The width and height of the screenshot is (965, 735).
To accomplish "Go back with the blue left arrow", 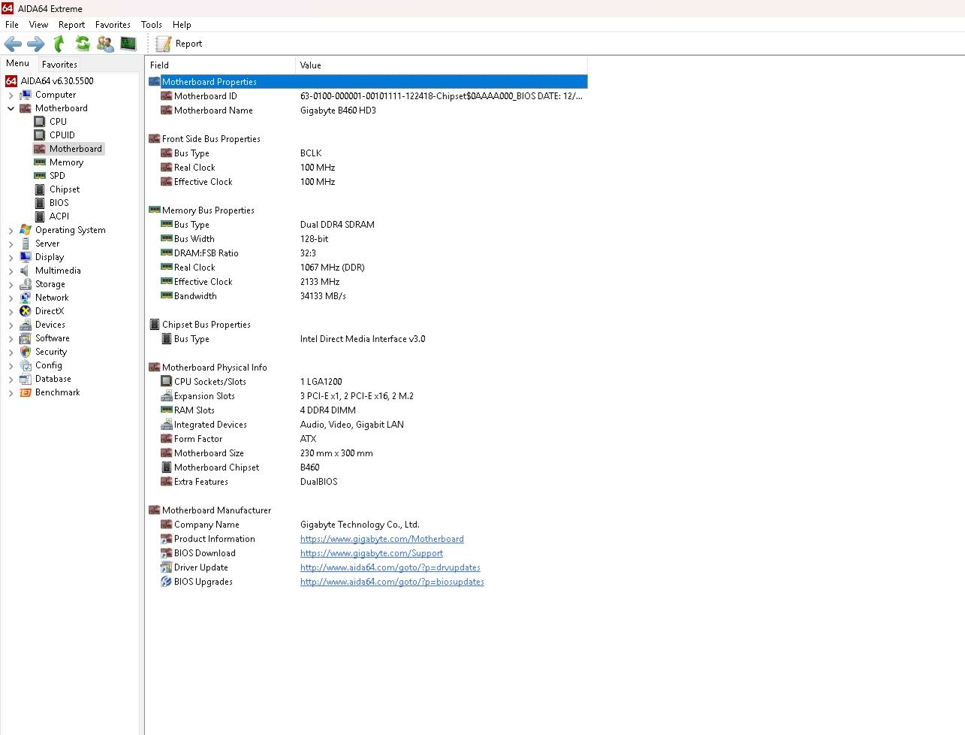I will pyautogui.click(x=13, y=44).
